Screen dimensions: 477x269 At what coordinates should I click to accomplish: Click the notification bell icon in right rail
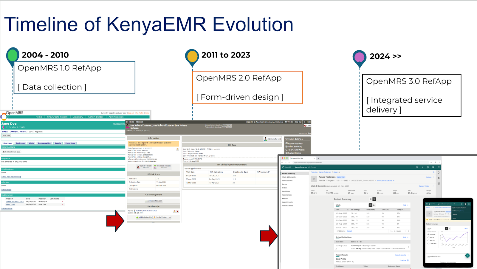point(439,173)
